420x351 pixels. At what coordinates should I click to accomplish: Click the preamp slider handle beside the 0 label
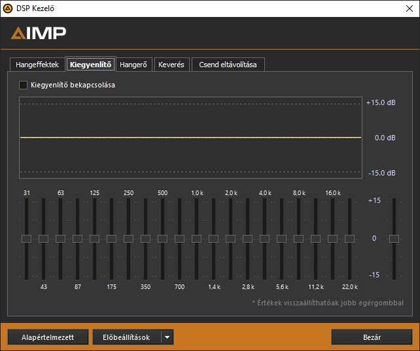pos(394,239)
